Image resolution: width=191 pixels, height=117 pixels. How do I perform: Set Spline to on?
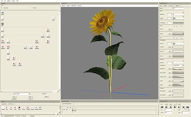(174, 26)
